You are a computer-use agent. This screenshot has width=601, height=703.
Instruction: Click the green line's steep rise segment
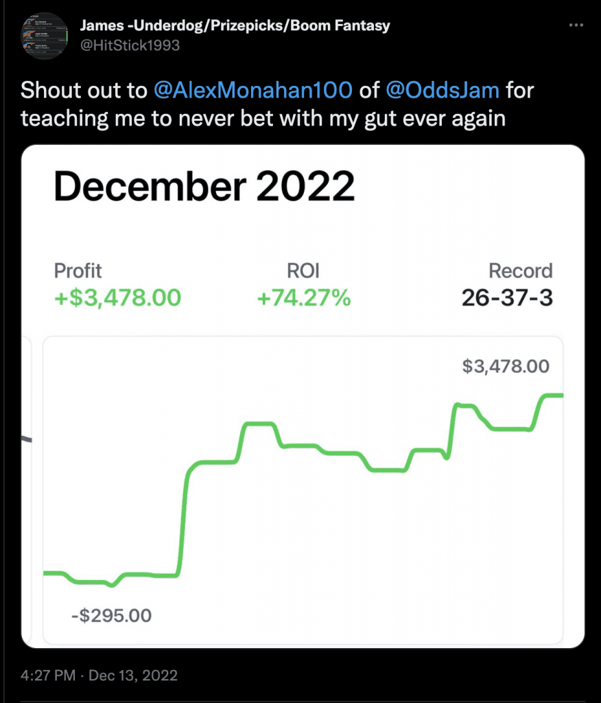coord(183,520)
